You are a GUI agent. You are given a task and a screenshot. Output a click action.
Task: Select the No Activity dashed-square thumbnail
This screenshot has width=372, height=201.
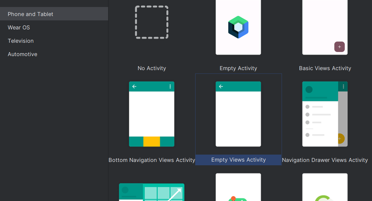[152, 22]
